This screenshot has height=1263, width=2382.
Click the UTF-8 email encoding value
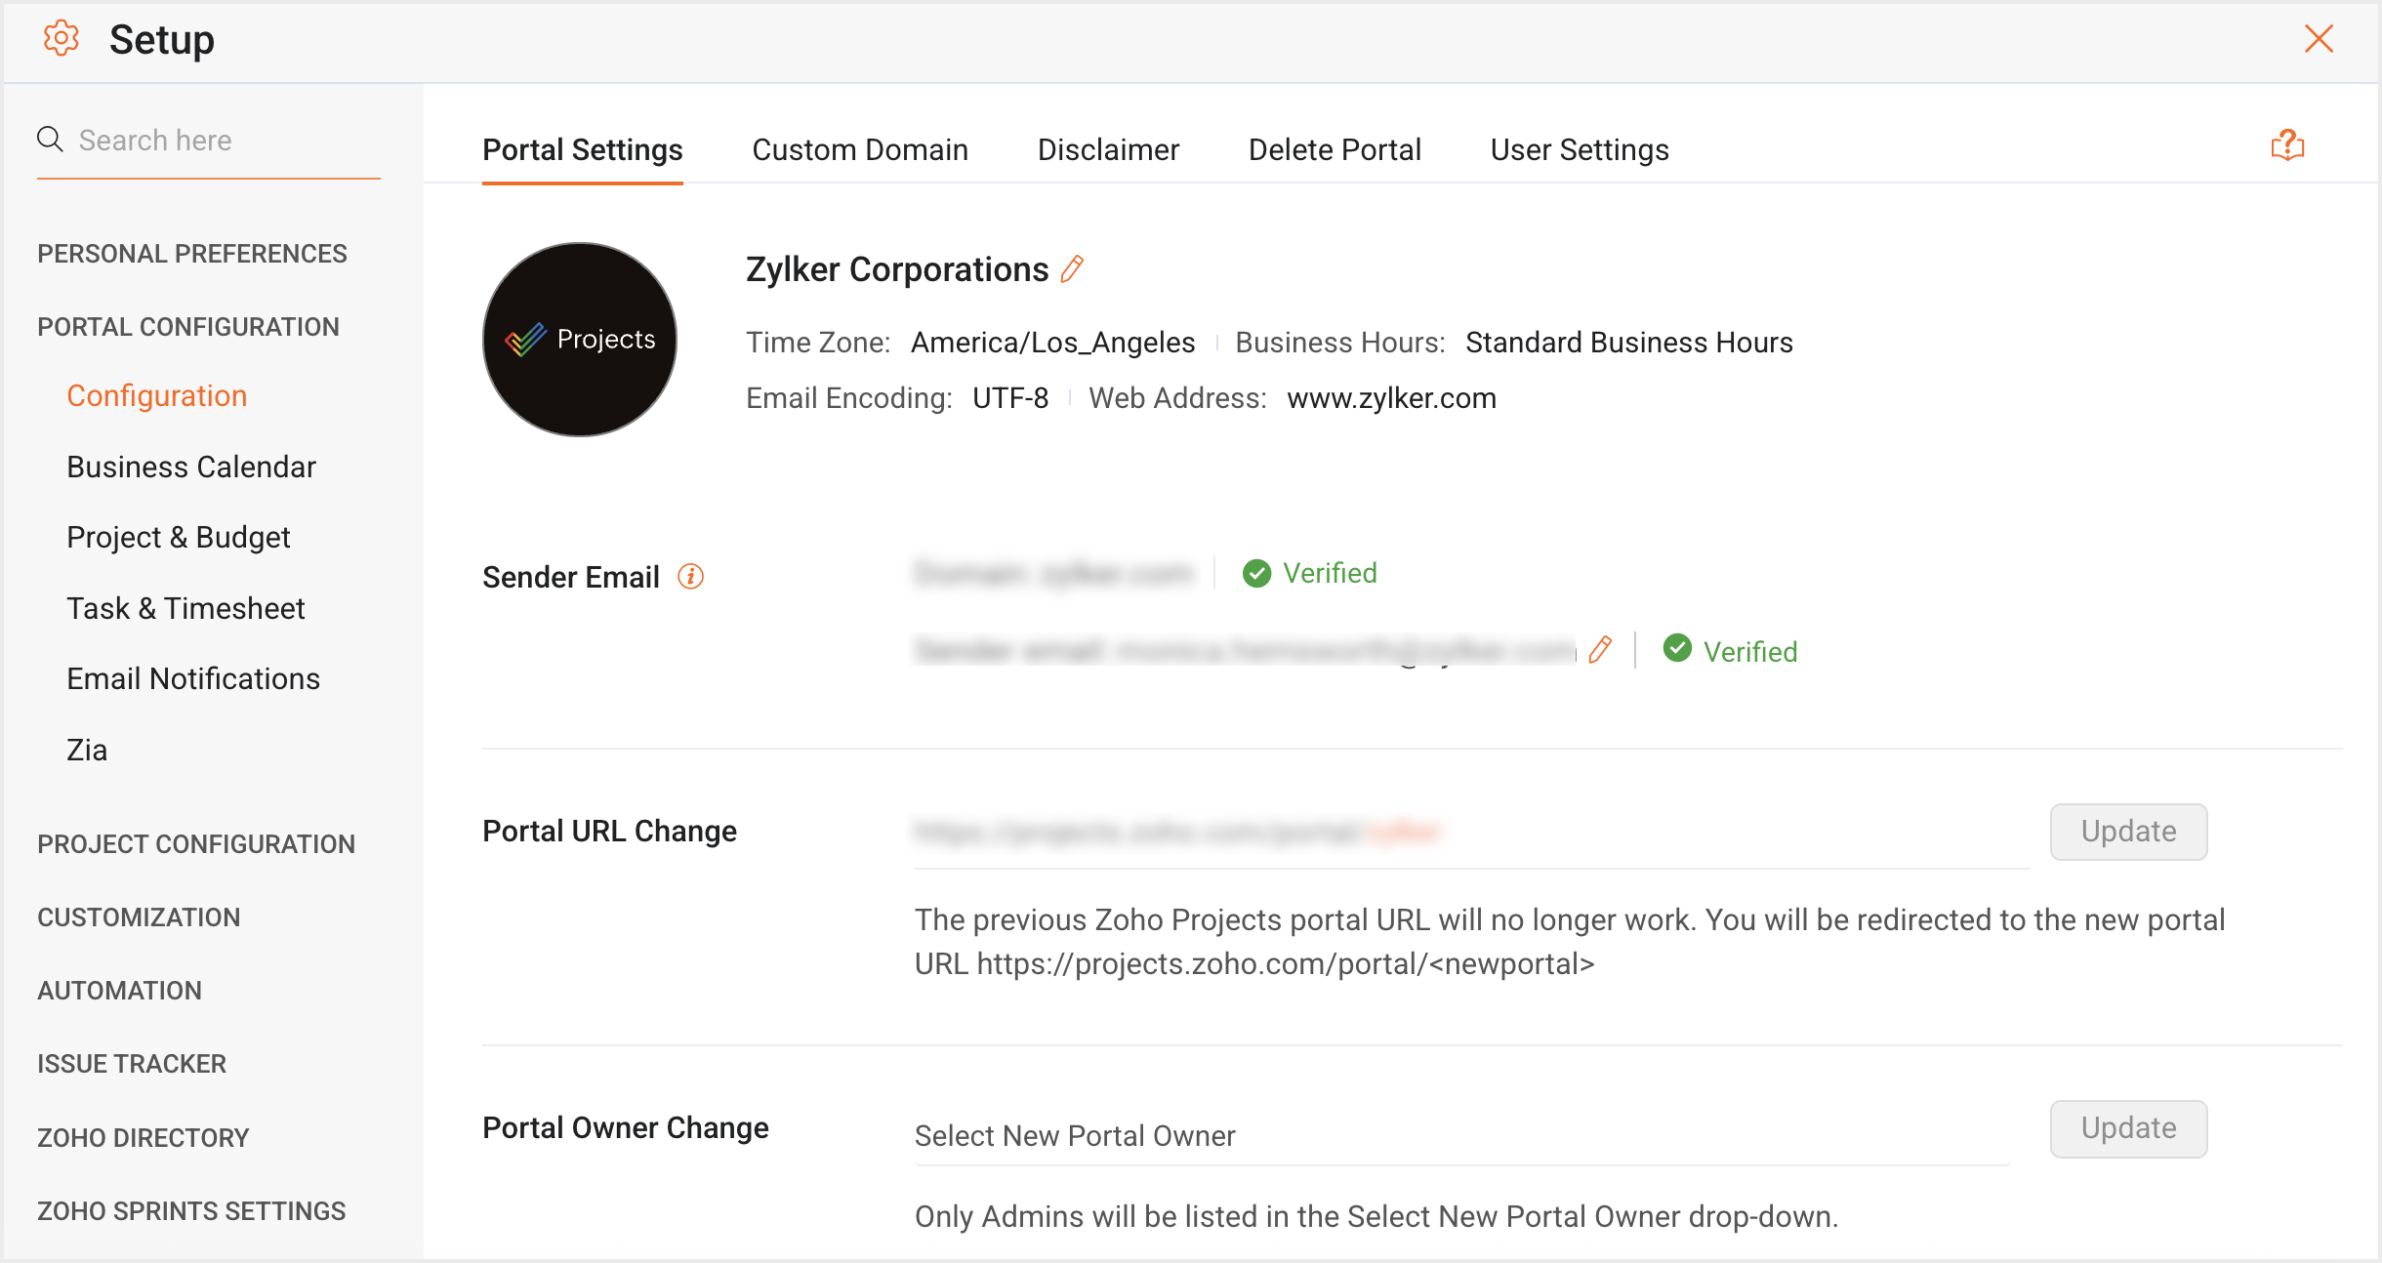tap(1010, 398)
